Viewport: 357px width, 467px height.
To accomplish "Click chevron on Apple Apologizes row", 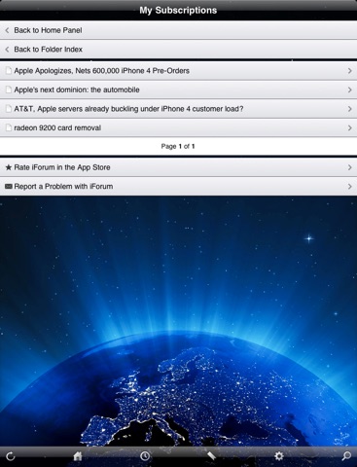I will point(349,71).
